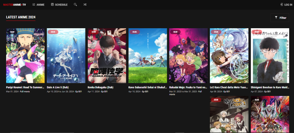
Task: Open the Kono Subarashii Sekai poster
Action: click(x=148, y=56)
